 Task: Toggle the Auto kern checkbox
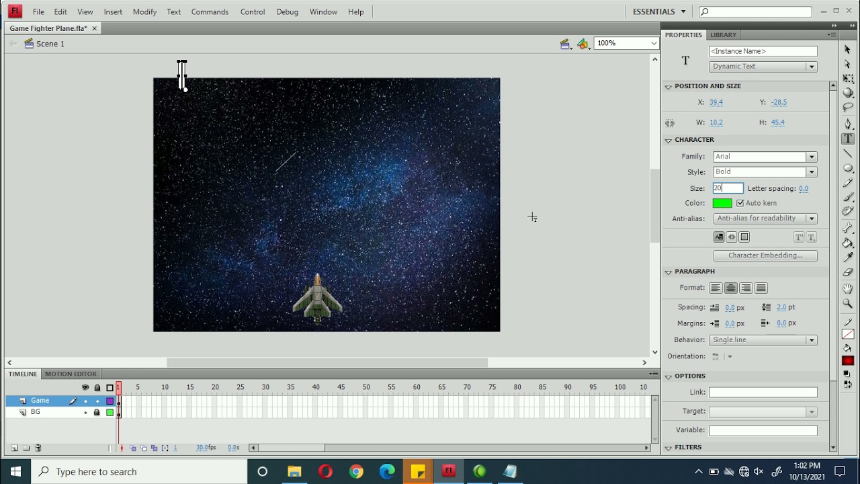click(740, 203)
